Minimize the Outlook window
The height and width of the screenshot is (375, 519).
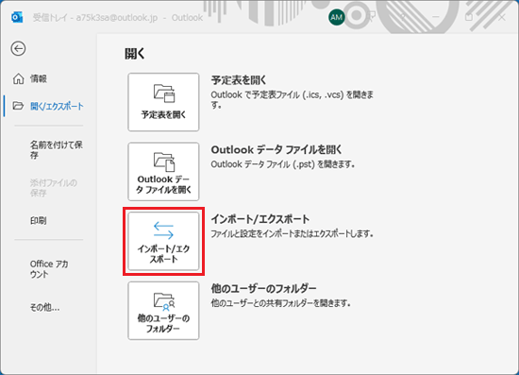coord(436,17)
